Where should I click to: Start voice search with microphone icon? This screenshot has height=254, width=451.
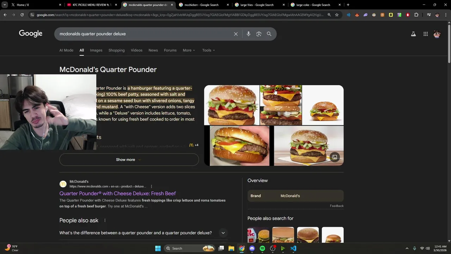point(248,34)
